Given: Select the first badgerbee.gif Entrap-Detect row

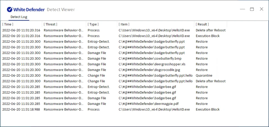Looking at the screenshot, I should click(147, 87).
